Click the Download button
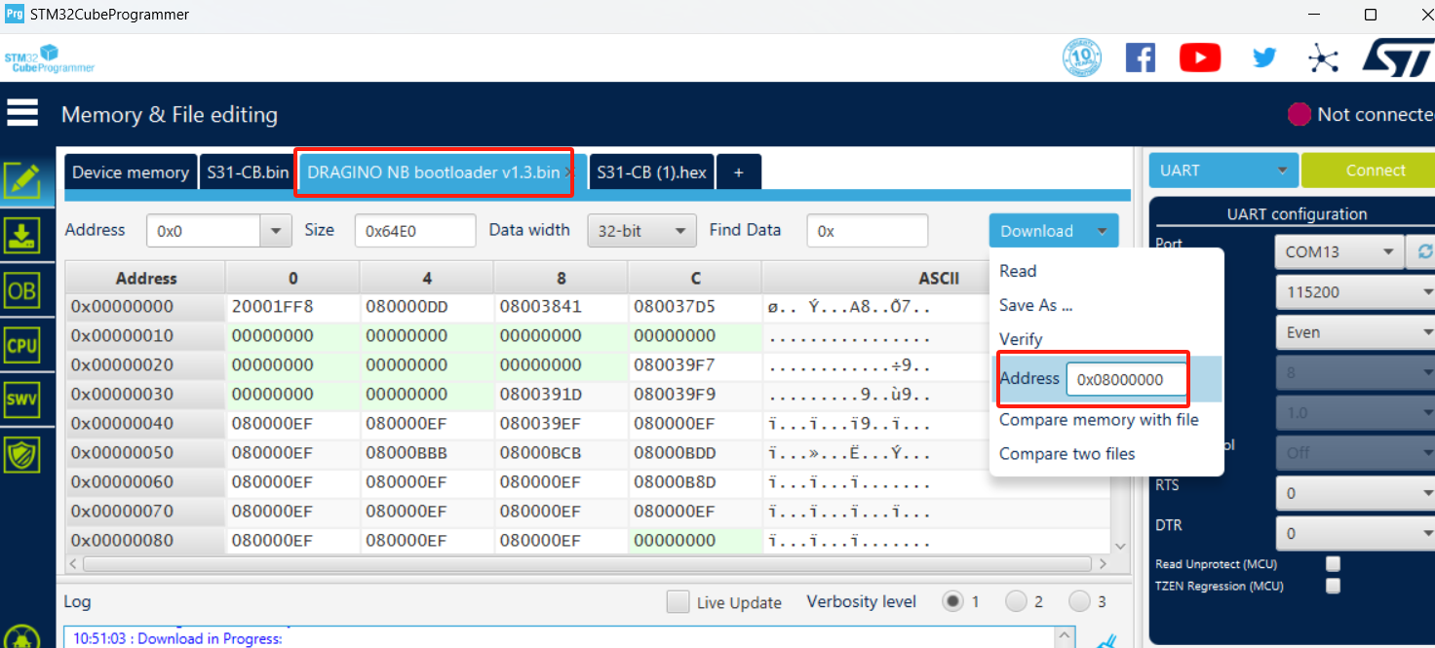1435x648 pixels. (x=1038, y=231)
